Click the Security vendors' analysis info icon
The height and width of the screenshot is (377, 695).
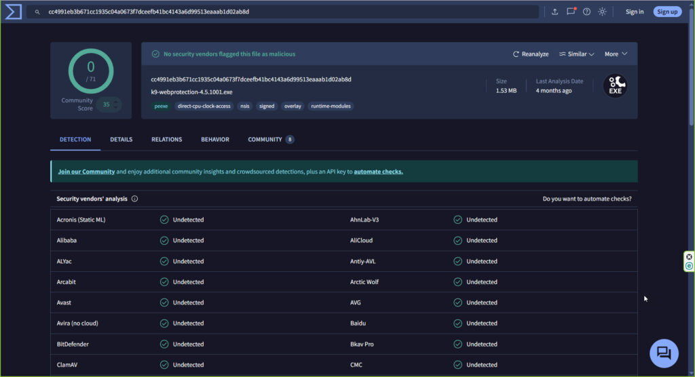[x=135, y=199]
